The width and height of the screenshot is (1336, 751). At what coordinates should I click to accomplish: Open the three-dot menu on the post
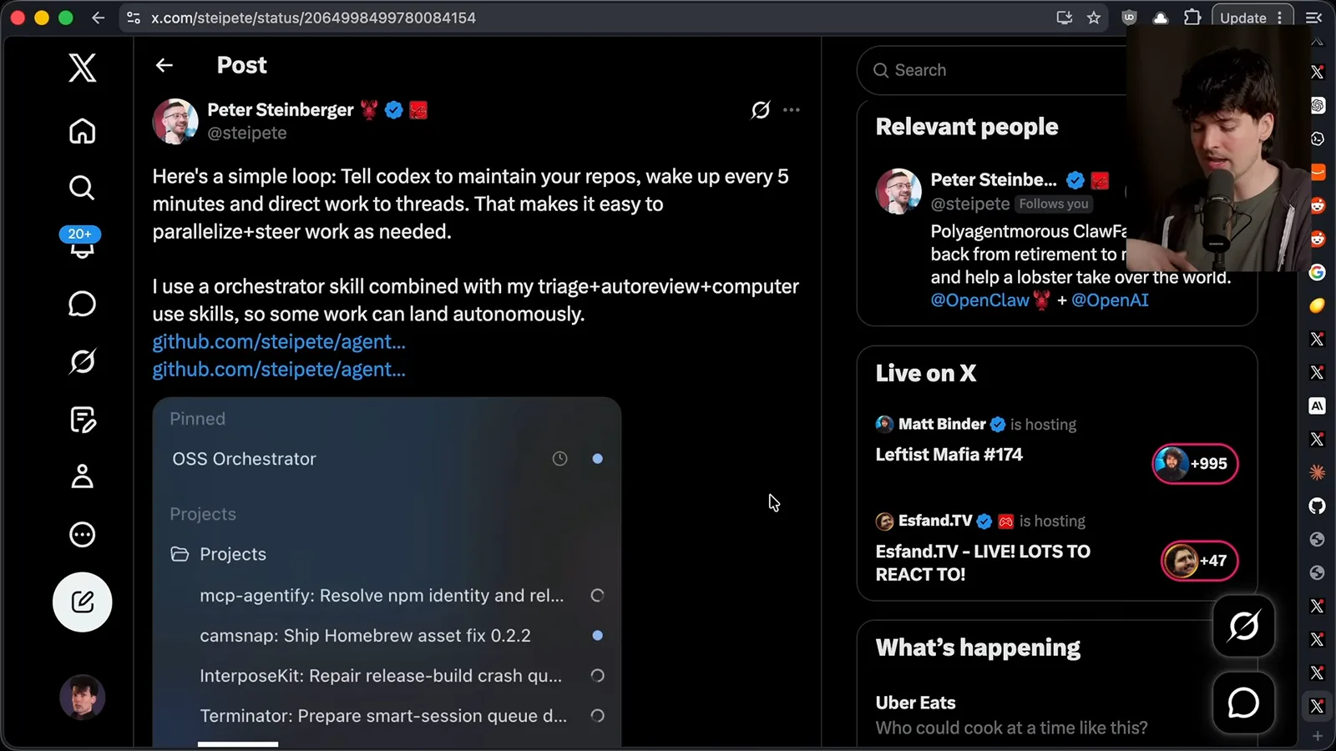(792, 109)
